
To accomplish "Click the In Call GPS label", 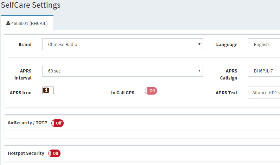I will [x=123, y=93].
